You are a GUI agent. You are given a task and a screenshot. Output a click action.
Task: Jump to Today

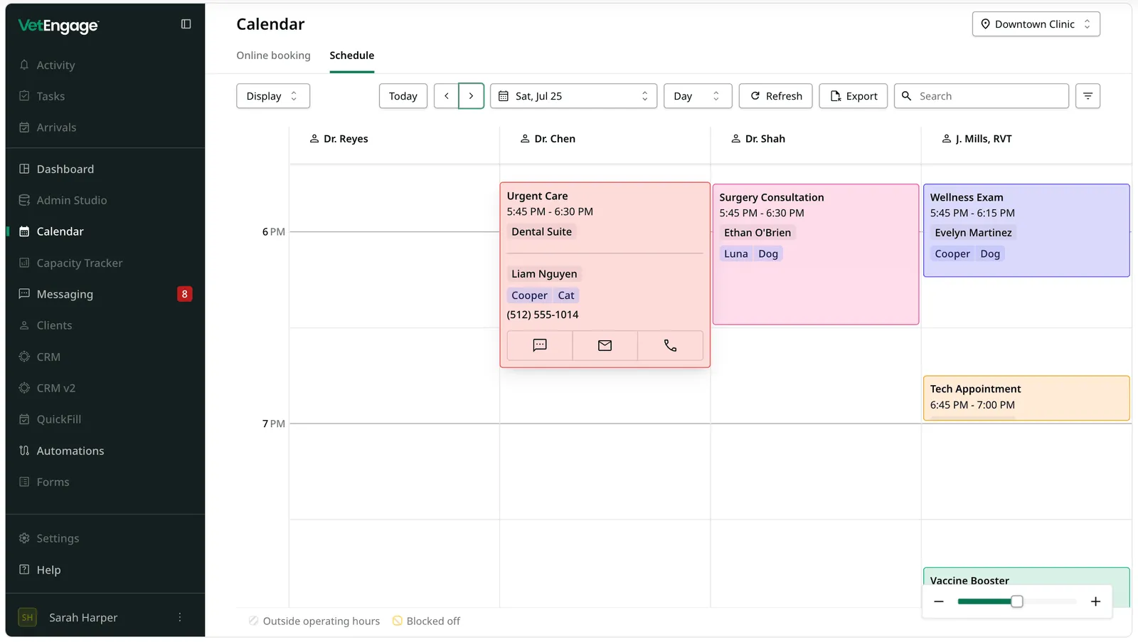point(403,96)
